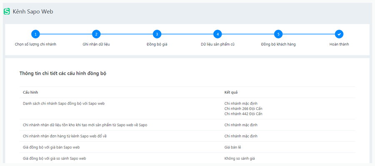Screen dimensions: 375x166
Task: Click the 'Chi nhánh 266 Đội Cấn' value
Action: pos(243,109)
